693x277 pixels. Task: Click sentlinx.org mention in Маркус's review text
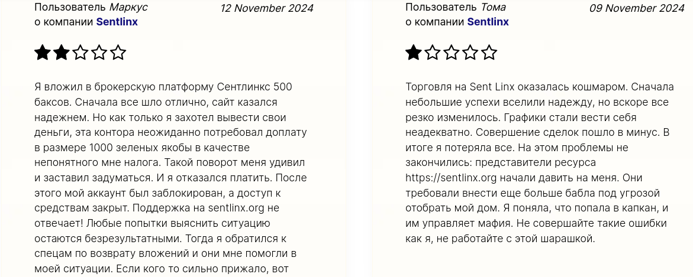click(227, 208)
